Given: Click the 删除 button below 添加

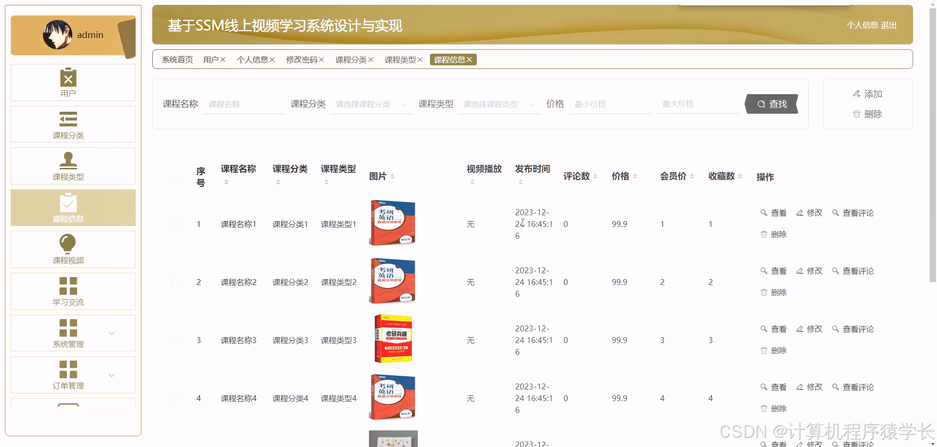Looking at the screenshot, I should (x=867, y=114).
